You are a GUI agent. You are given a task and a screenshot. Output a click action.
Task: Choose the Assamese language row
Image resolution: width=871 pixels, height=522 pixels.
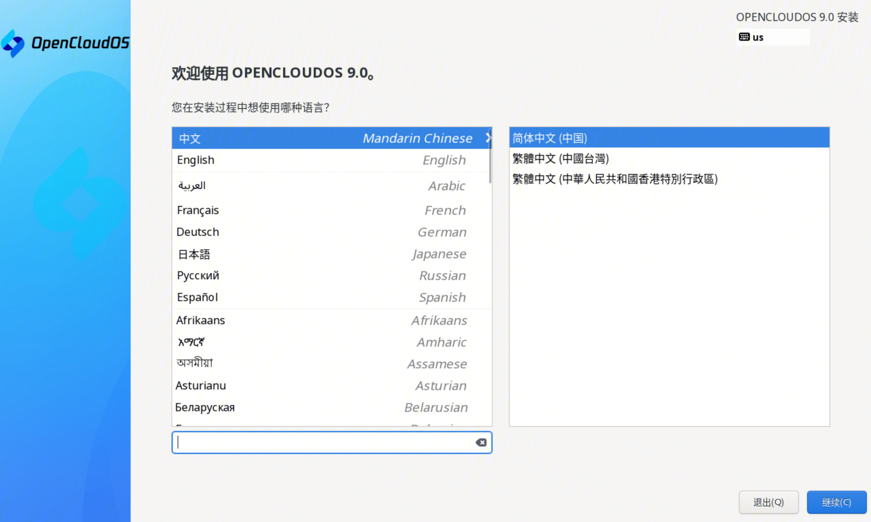coord(332,364)
